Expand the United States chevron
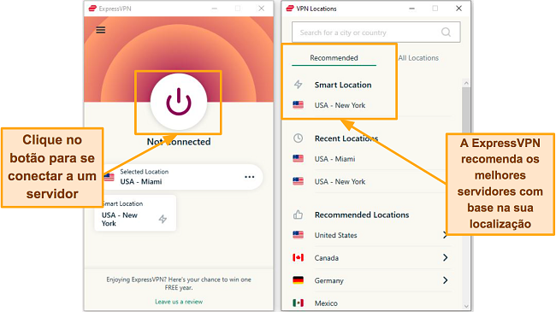This screenshot has width=556, height=312. [445, 235]
